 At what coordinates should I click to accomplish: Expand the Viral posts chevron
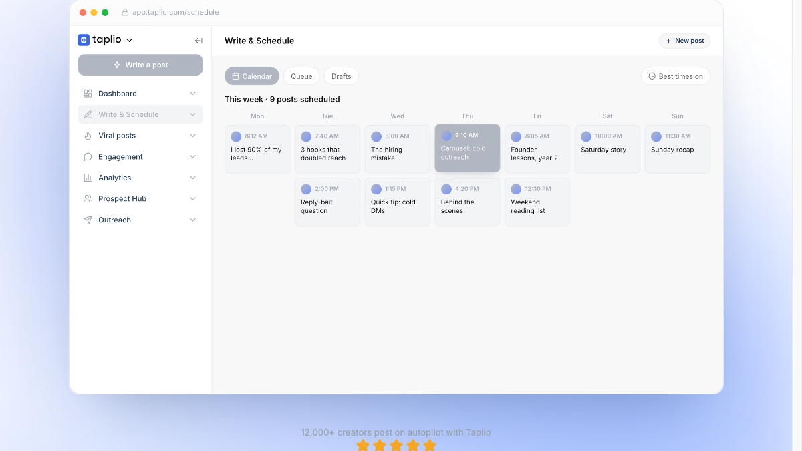click(193, 136)
